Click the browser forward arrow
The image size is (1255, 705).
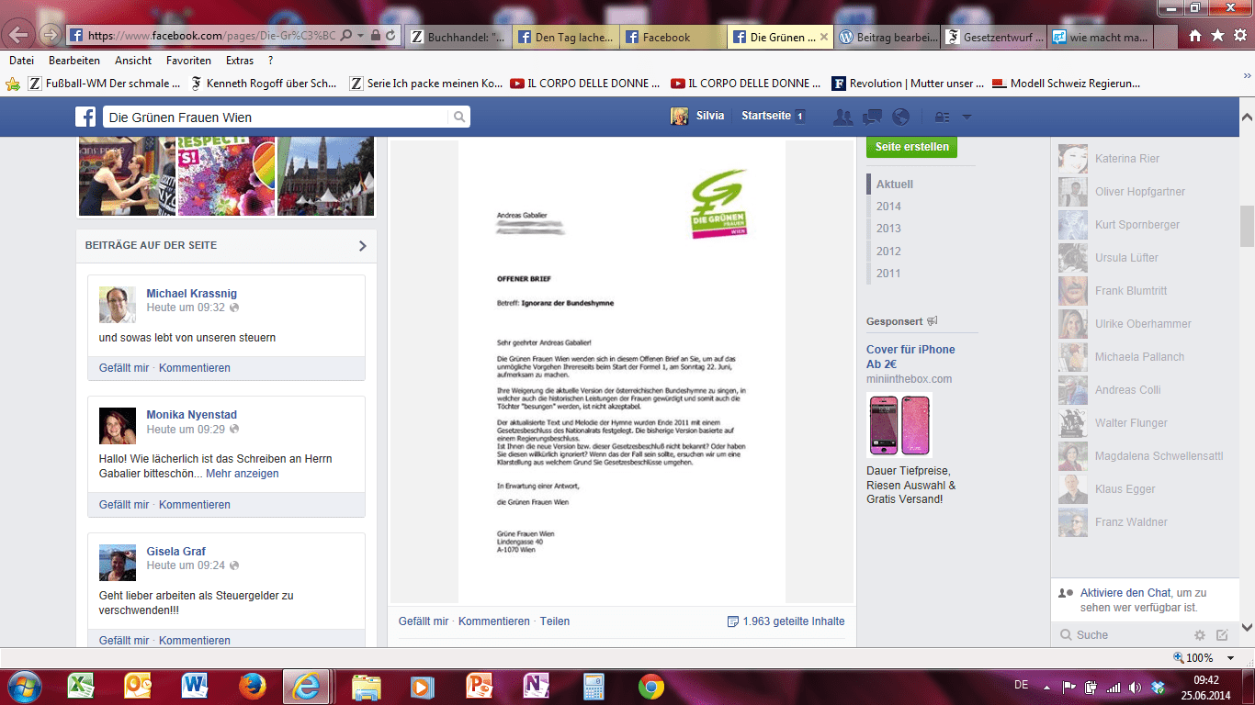click(x=50, y=35)
